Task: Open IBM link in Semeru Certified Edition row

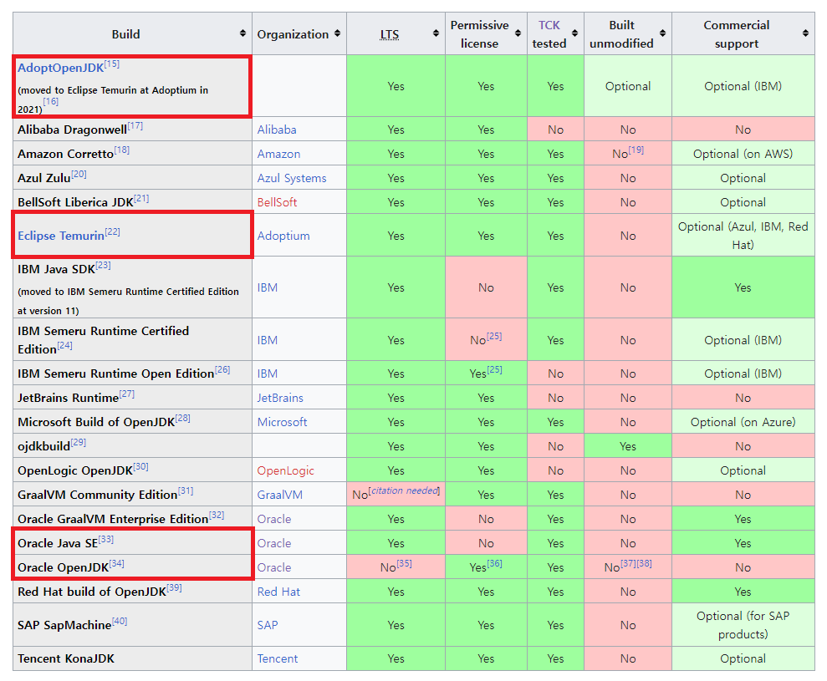Action: click(x=268, y=341)
